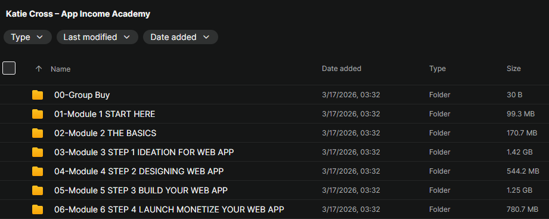The image size is (549, 219).
Task: Click the date added of 04-Module 4 row
Action: pos(351,171)
